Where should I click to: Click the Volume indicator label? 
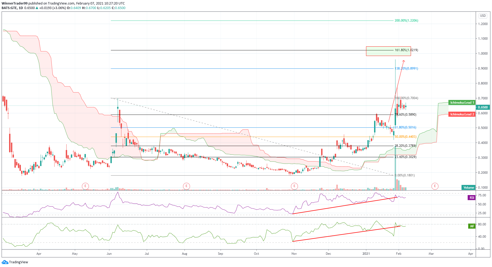pyautogui.click(x=468, y=188)
